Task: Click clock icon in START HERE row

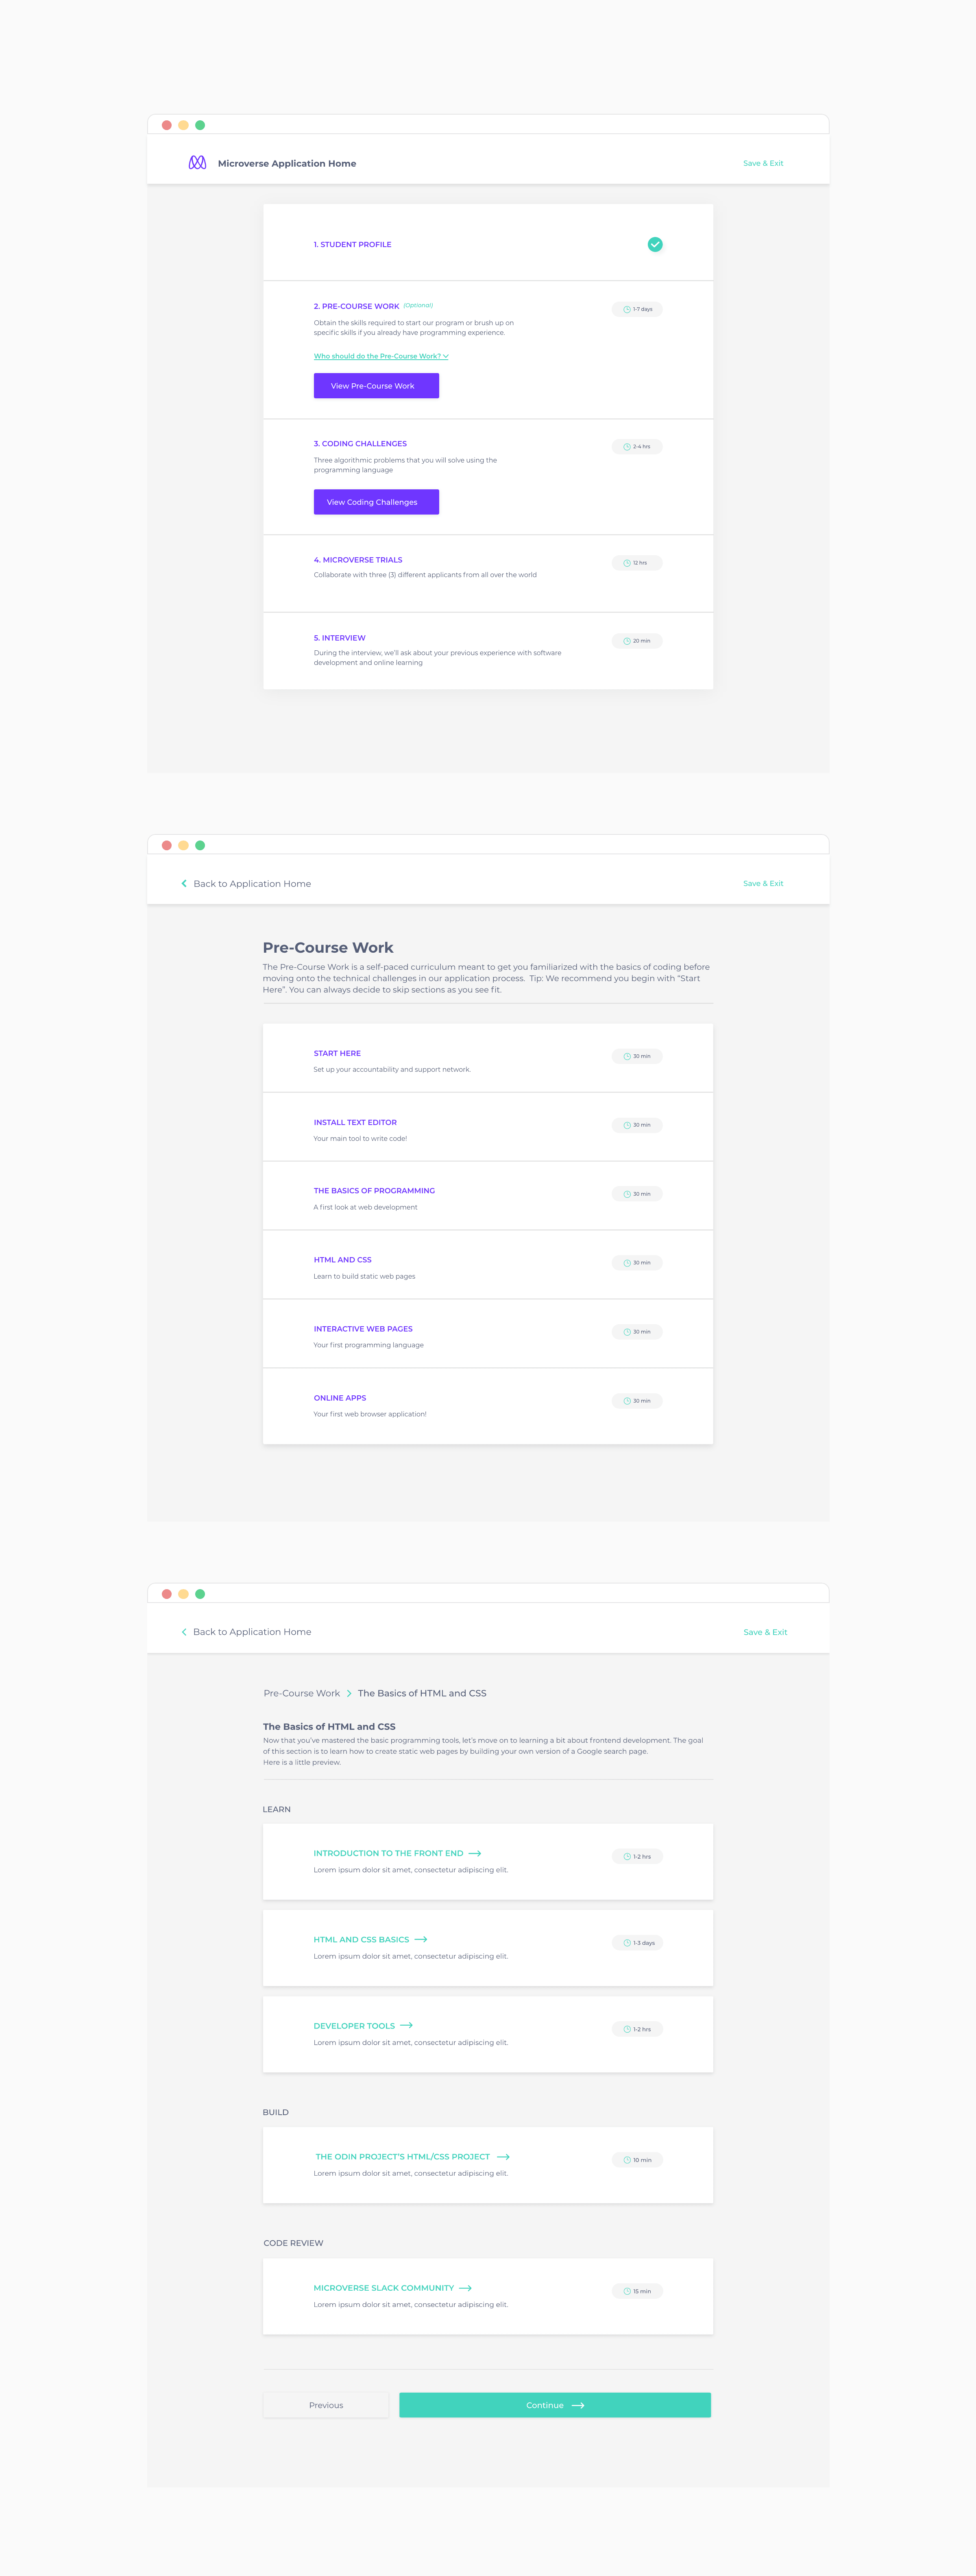Action: (627, 1056)
